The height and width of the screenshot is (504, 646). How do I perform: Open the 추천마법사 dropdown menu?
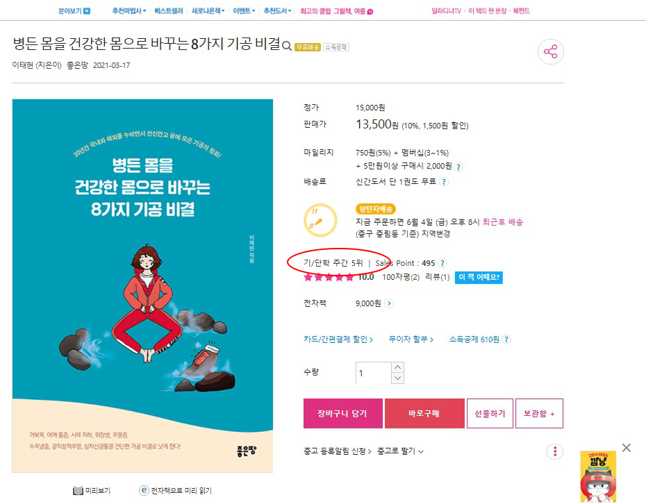tap(129, 11)
